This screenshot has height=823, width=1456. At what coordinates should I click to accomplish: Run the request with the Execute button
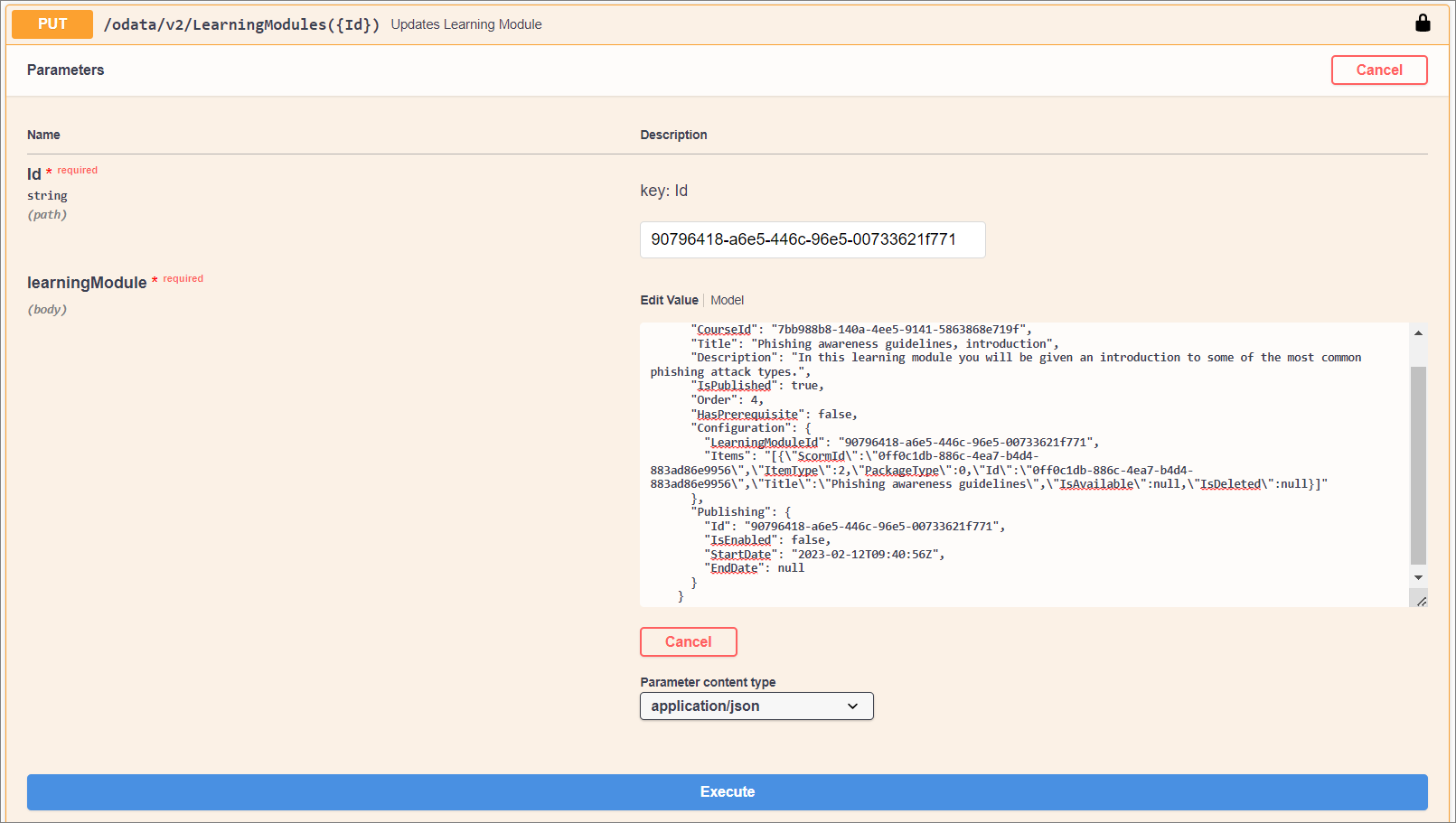click(x=727, y=791)
